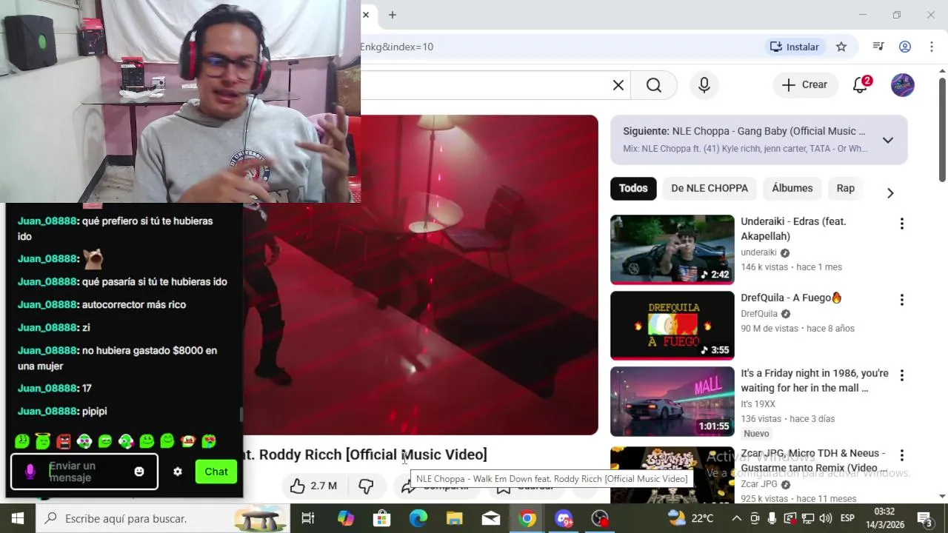This screenshot has height=533, width=948.
Task: Open options for DrefQuila - A Fuego video
Action: click(x=902, y=300)
